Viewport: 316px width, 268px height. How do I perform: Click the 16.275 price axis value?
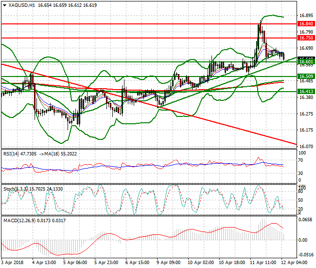[x=306, y=114]
